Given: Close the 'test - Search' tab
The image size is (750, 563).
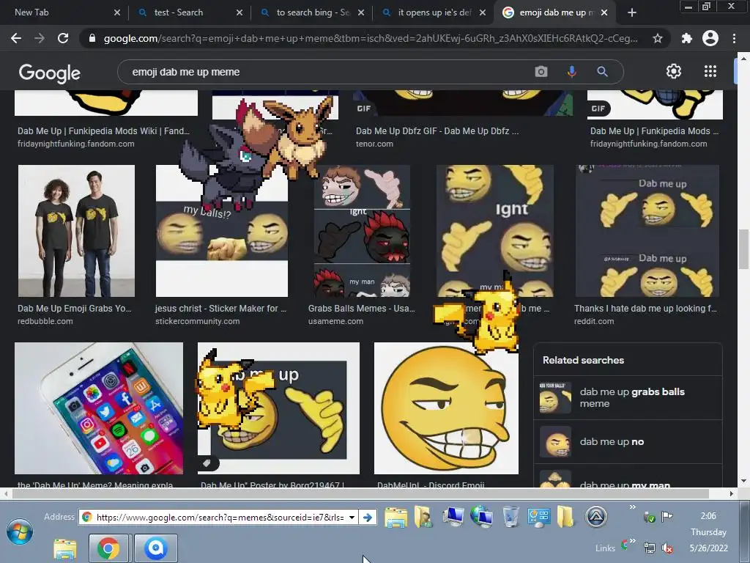Looking at the screenshot, I should [x=240, y=13].
